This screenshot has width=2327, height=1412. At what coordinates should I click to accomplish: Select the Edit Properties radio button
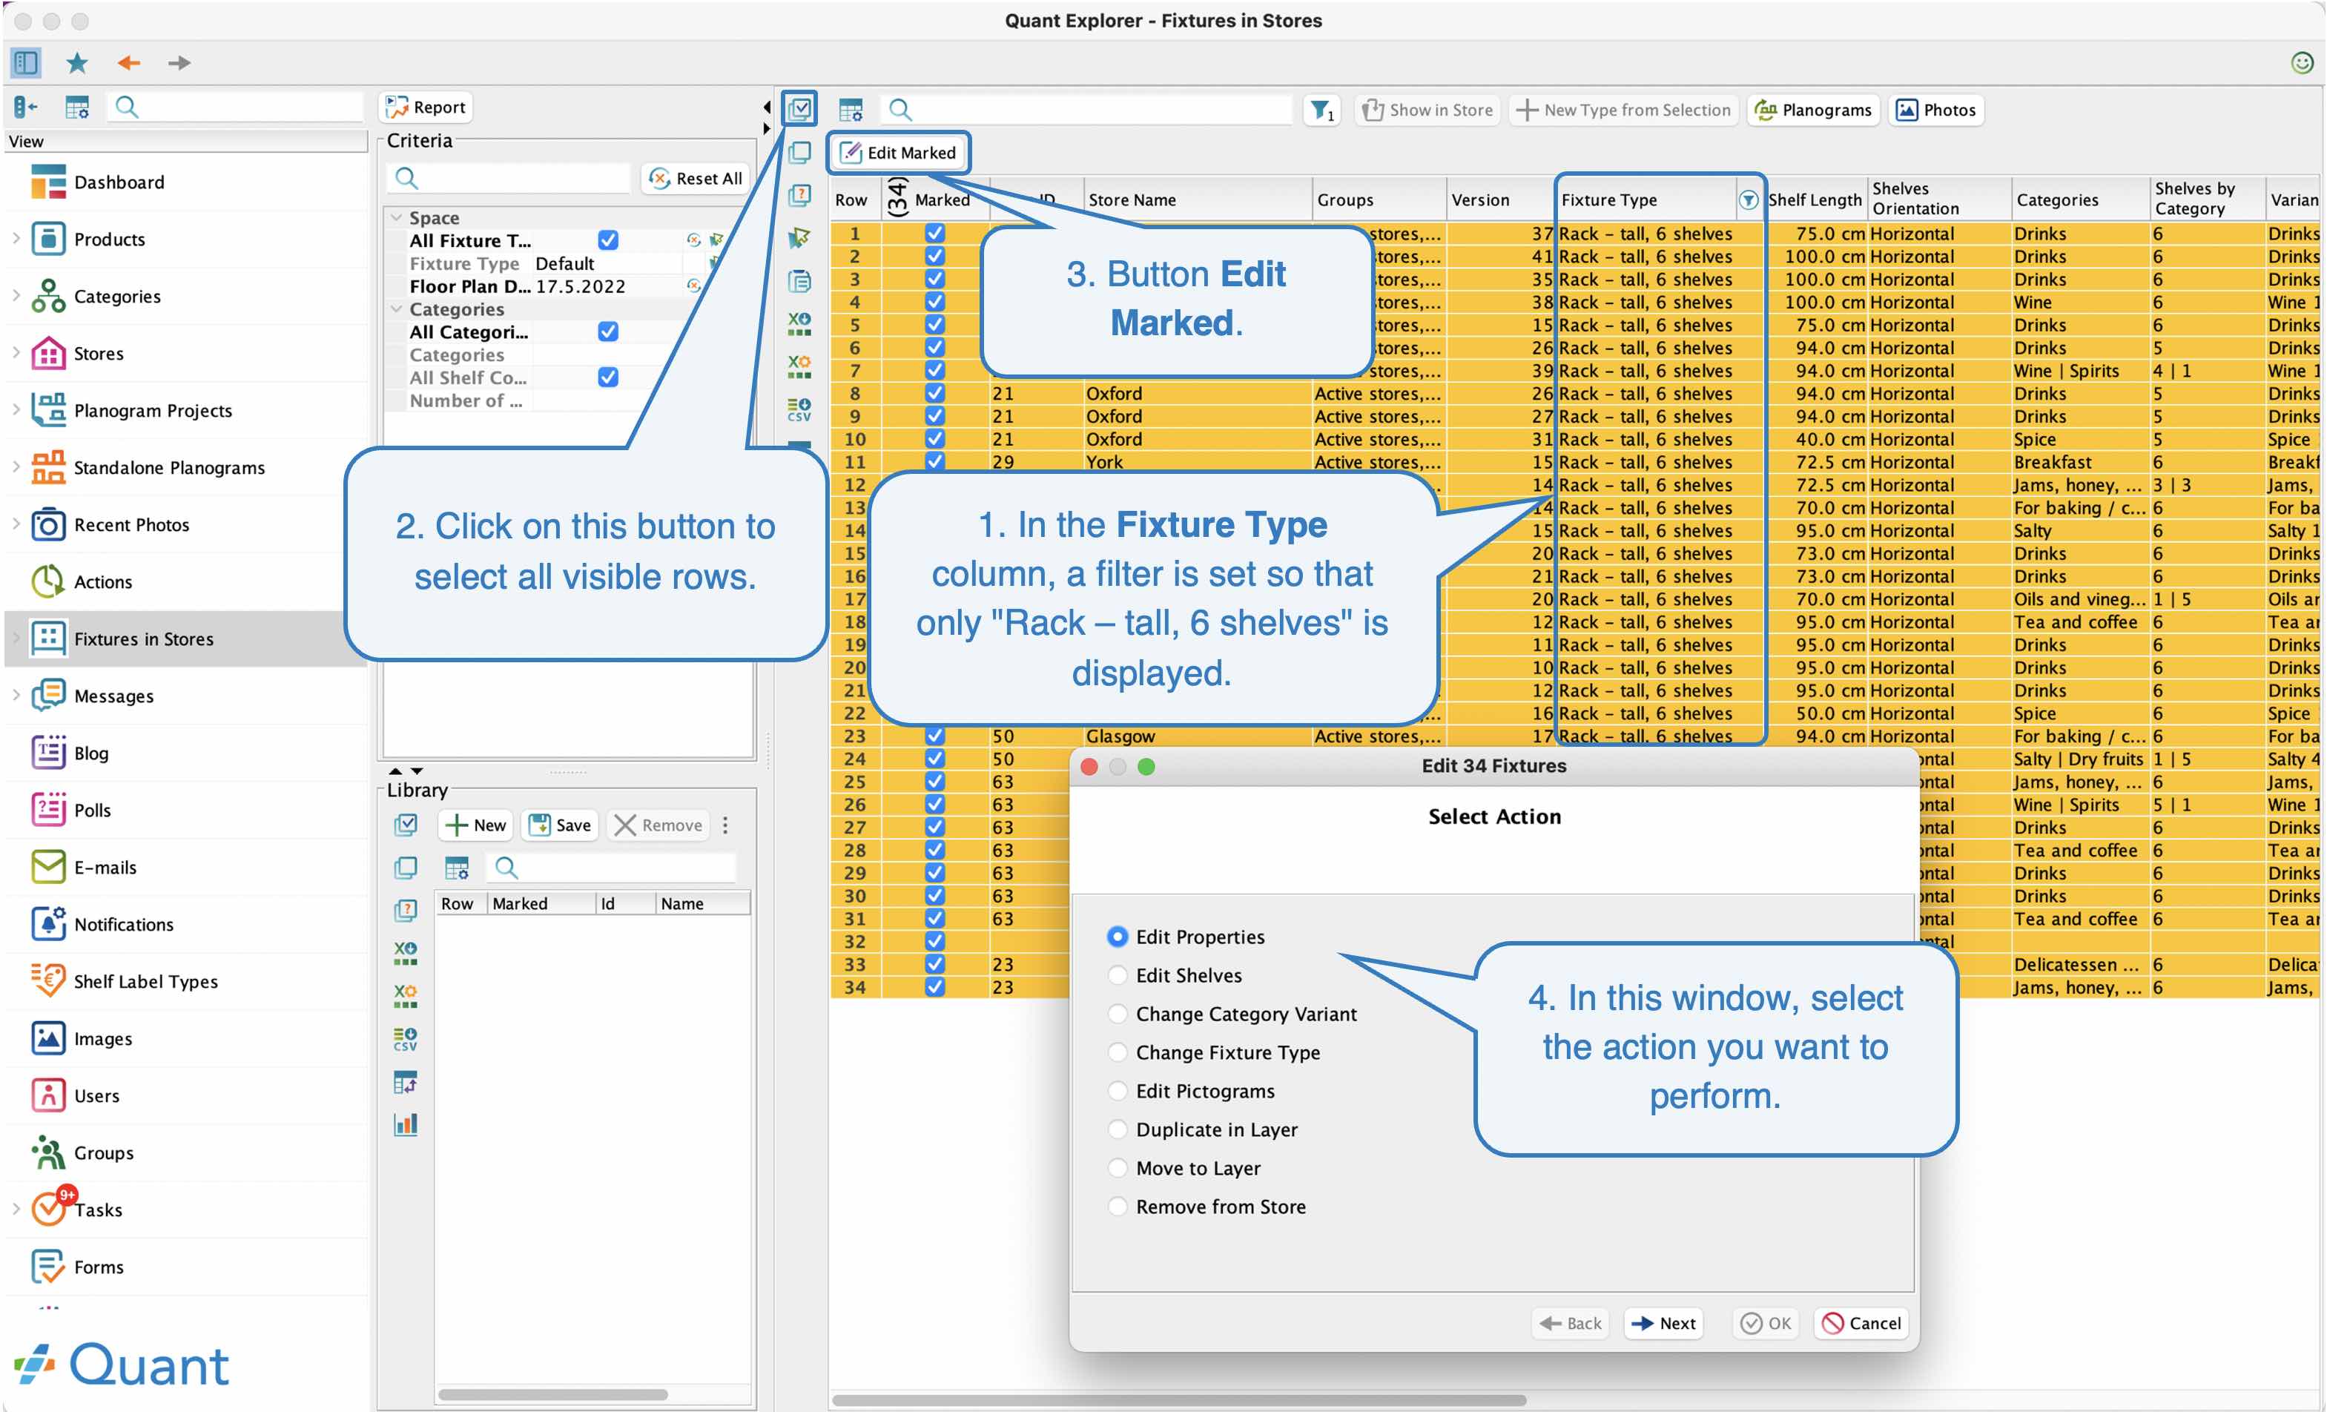click(1118, 936)
